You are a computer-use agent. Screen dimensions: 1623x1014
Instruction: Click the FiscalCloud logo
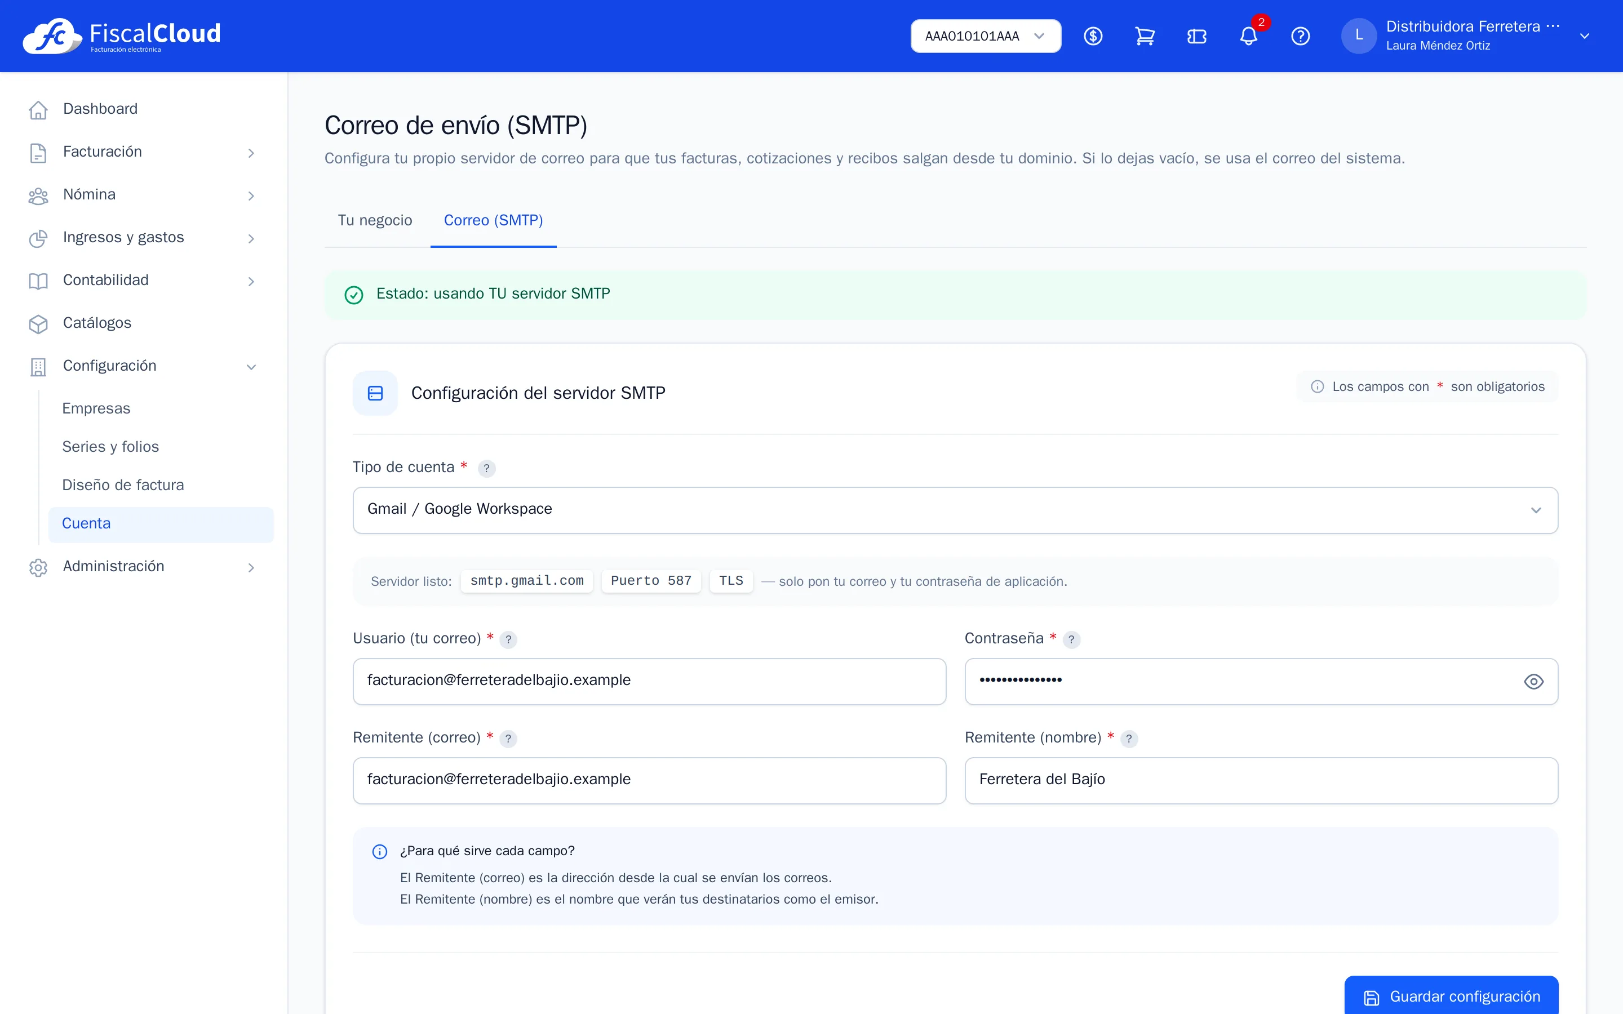pyautogui.click(x=121, y=35)
